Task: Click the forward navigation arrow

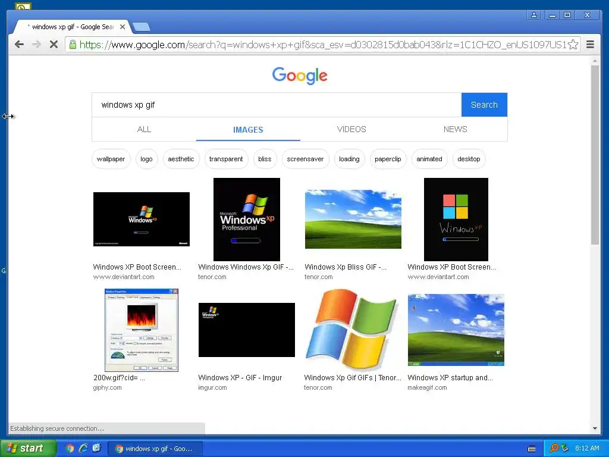Action: pos(36,44)
